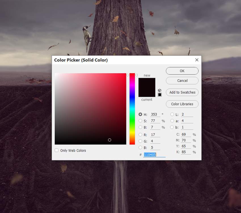Select the H hue radio button
Screen dimensions: 241x213
[140, 114]
